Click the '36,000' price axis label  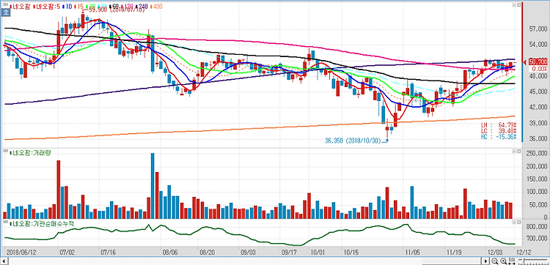pos(538,139)
